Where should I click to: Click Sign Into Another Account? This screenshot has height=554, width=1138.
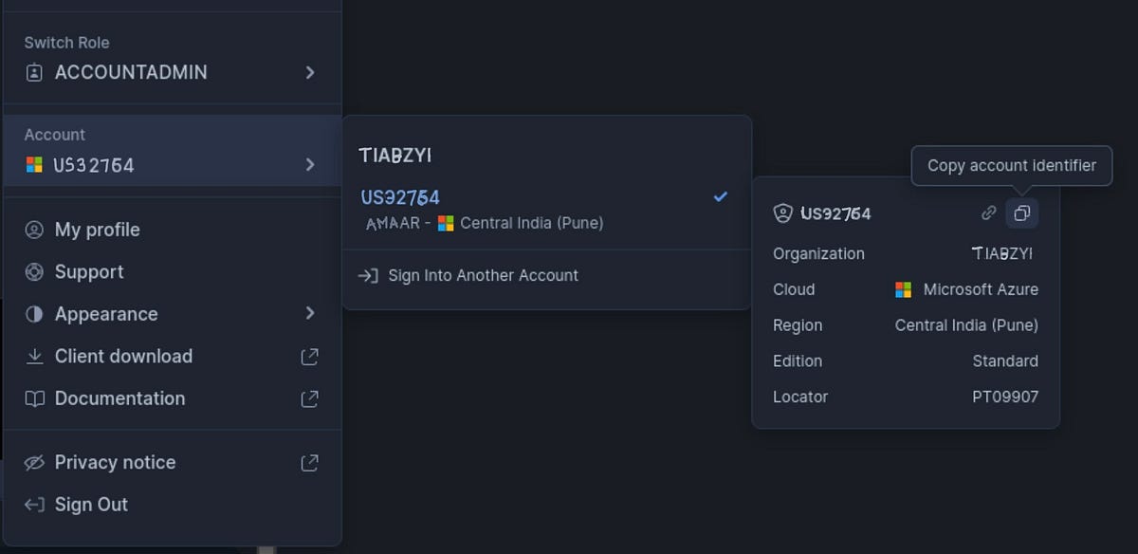pos(482,275)
